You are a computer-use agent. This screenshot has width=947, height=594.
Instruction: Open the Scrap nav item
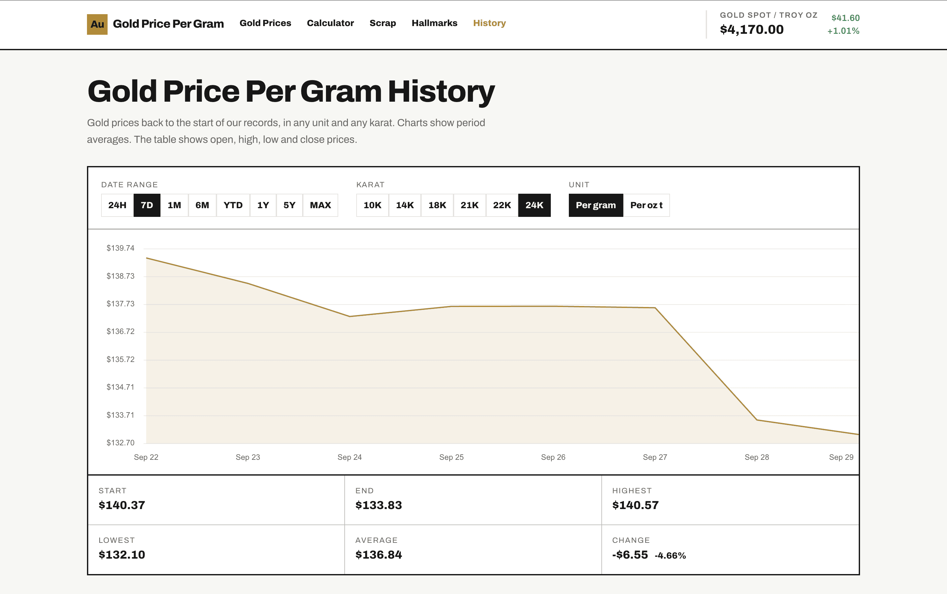(x=382, y=23)
